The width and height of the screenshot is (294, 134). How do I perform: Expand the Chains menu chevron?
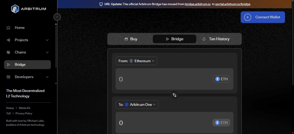(47, 52)
